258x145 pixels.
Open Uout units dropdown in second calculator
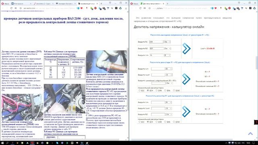pos(169,75)
